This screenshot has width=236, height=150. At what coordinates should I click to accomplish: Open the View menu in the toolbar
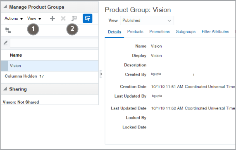point(34,19)
